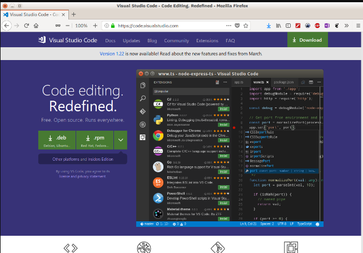Click the @popular search box in screenshot

[191, 91]
